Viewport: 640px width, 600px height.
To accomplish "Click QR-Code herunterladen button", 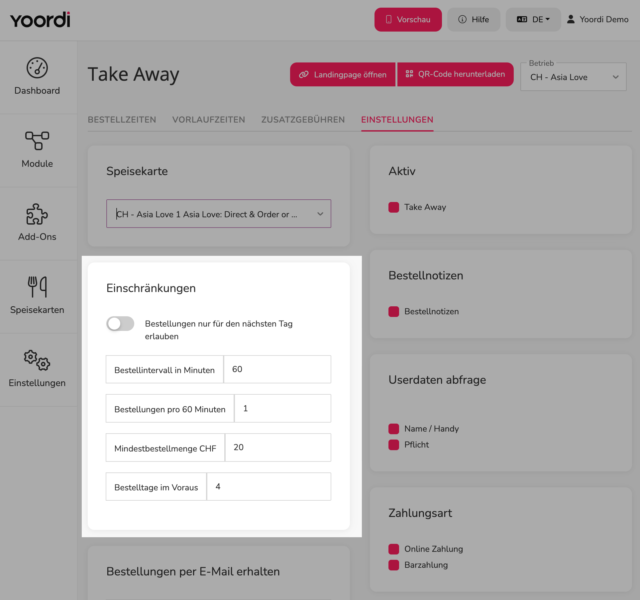I will click(455, 74).
